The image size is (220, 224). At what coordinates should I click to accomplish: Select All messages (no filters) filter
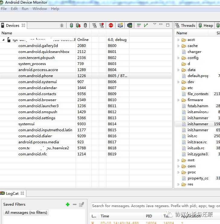point(26,213)
